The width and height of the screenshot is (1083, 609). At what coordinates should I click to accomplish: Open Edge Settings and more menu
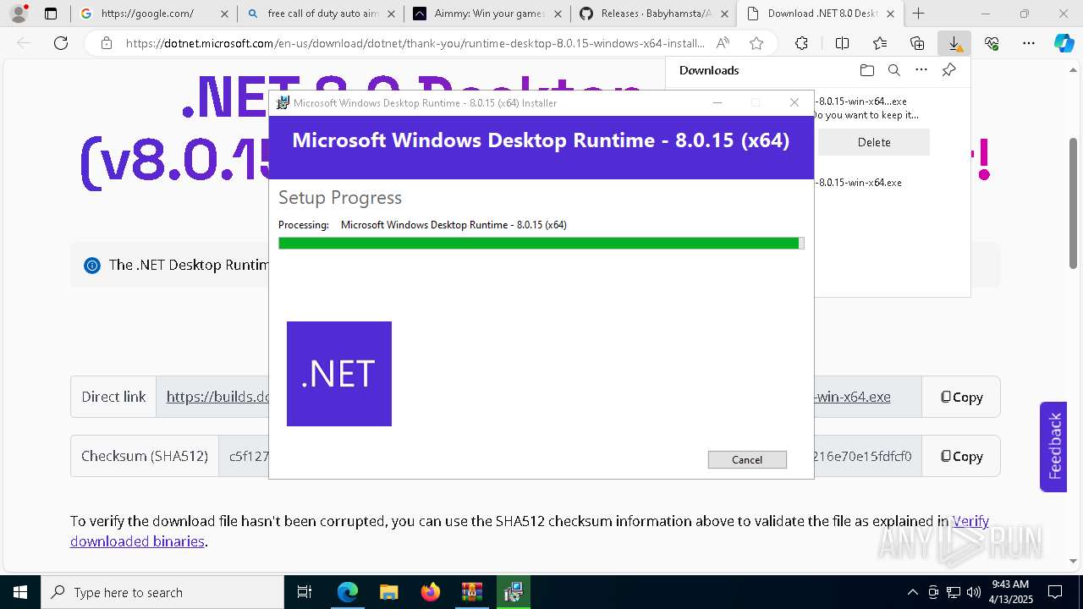pyautogui.click(x=1029, y=43)
